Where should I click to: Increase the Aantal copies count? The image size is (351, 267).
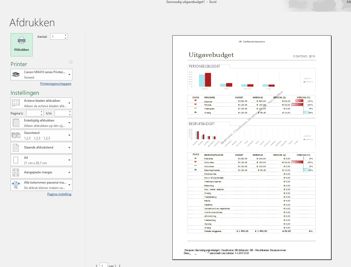[x=65, y=35]
